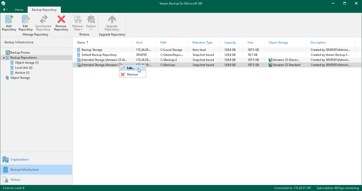Click the 78.7 GB free space cell
Screen dimensions: 362x191
click(x=252, y=55)
